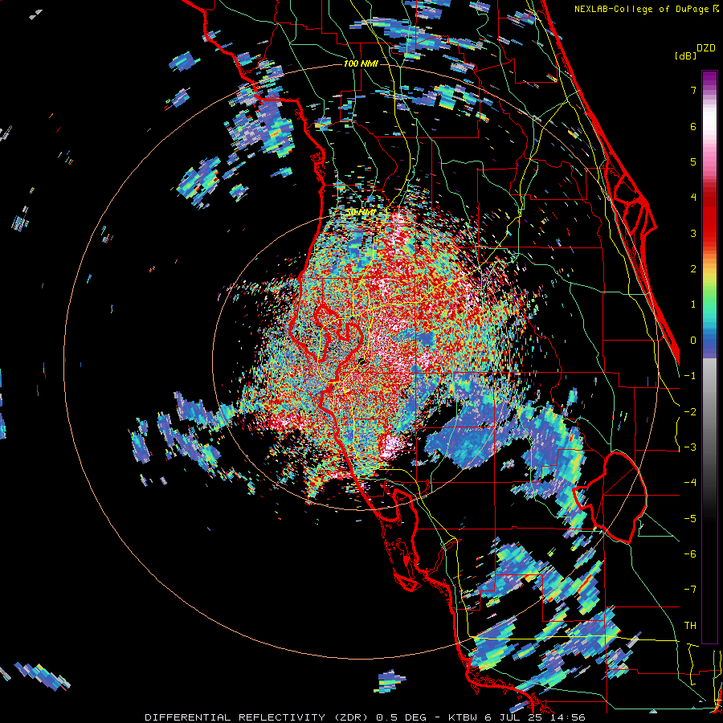Select the -3 value on the scale
Viewport: 723px width, 723px height.
(x=690, y=447)
